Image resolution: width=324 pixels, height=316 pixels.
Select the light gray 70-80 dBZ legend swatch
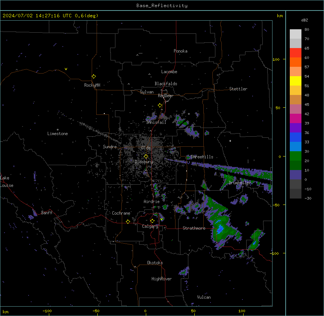click(295, 34)
